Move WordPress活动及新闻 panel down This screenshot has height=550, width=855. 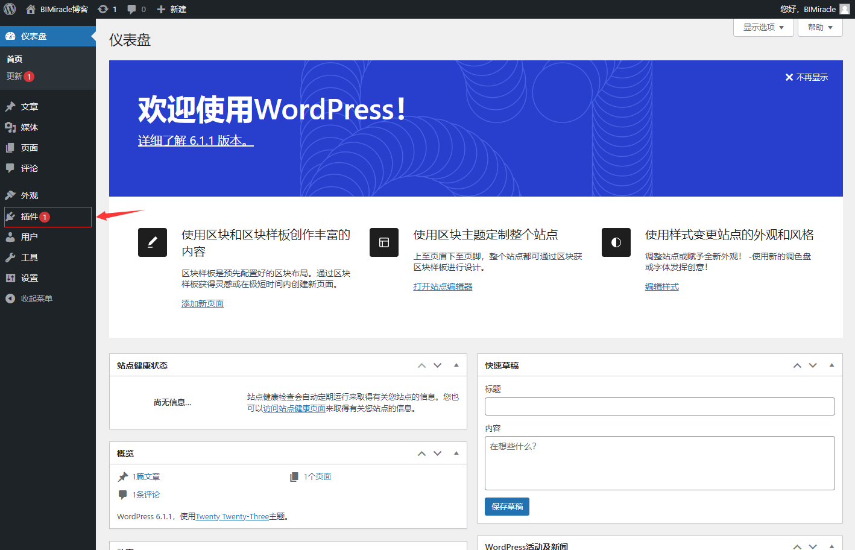pos(813,546)
